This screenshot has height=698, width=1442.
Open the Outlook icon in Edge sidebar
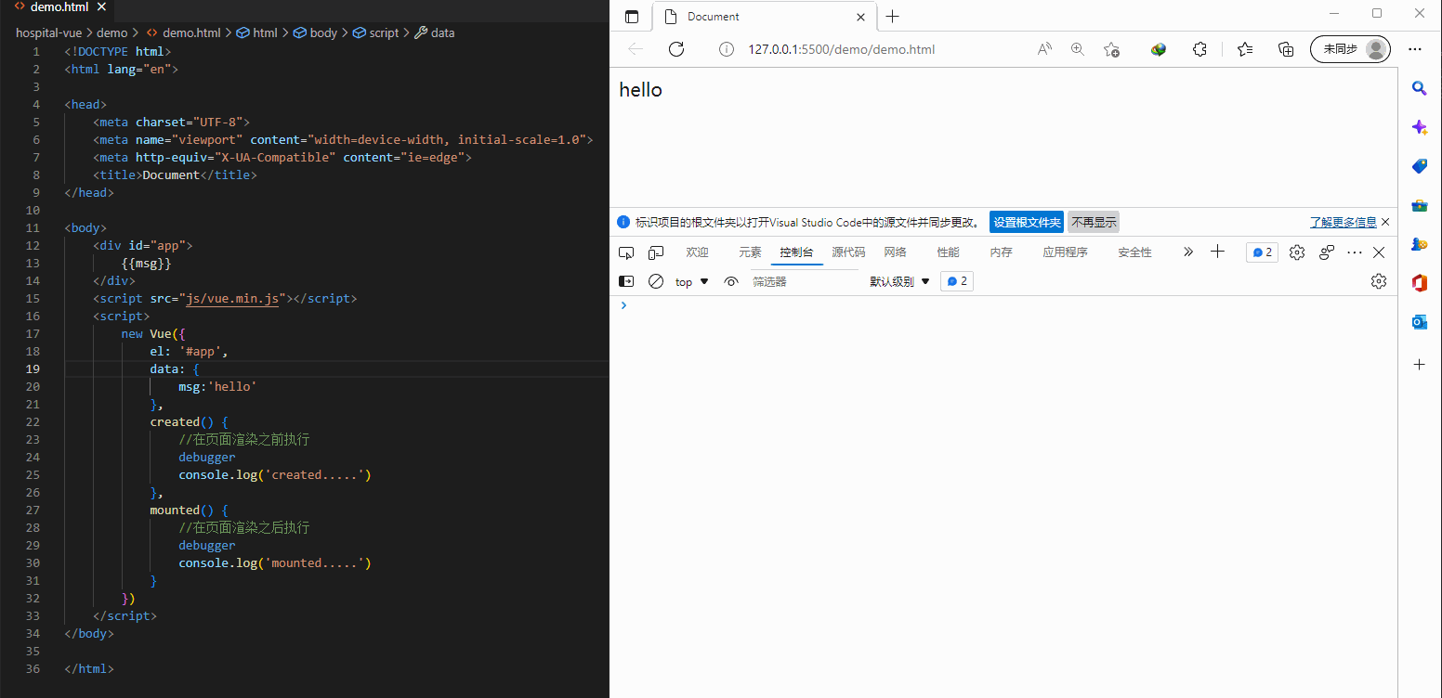click(x=1419, y=322)
